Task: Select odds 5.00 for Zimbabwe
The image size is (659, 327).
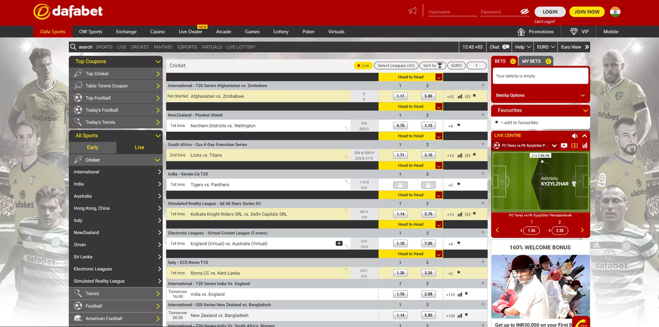Action: point(428,96)
